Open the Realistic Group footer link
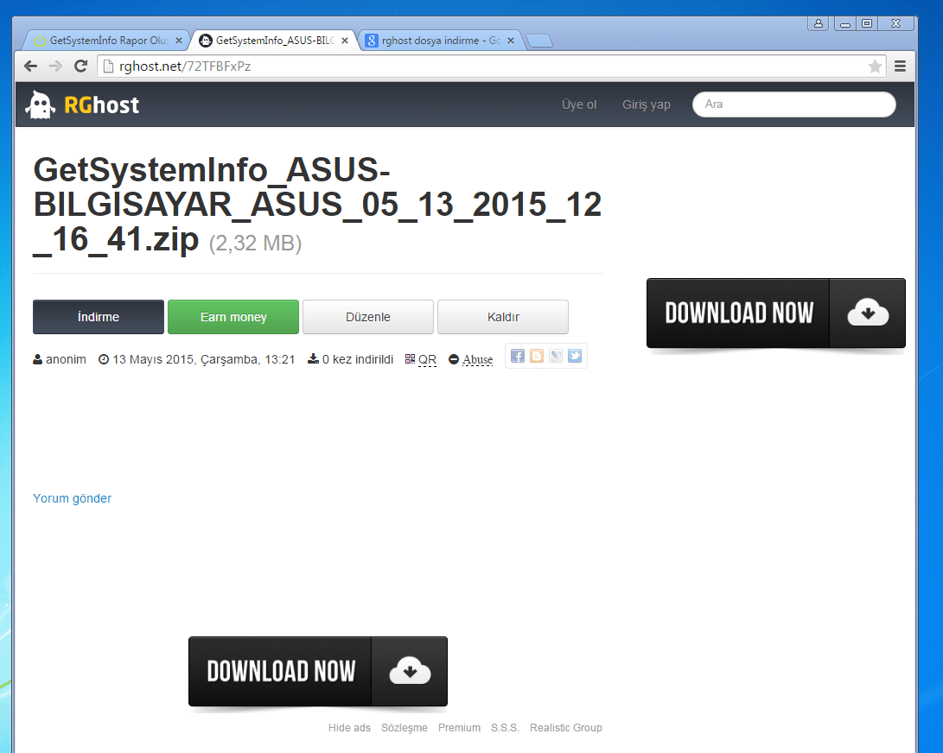Screen dimensions: 943x753 pyautogui.click(x=566, y=728)
